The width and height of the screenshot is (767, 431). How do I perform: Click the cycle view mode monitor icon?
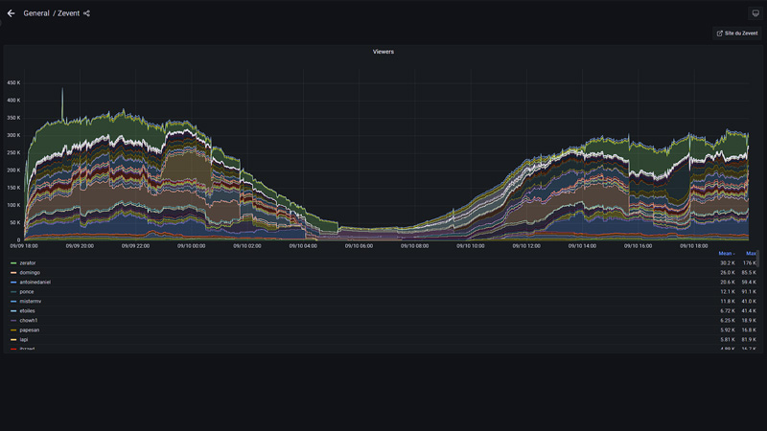click(x=755, y=13)
